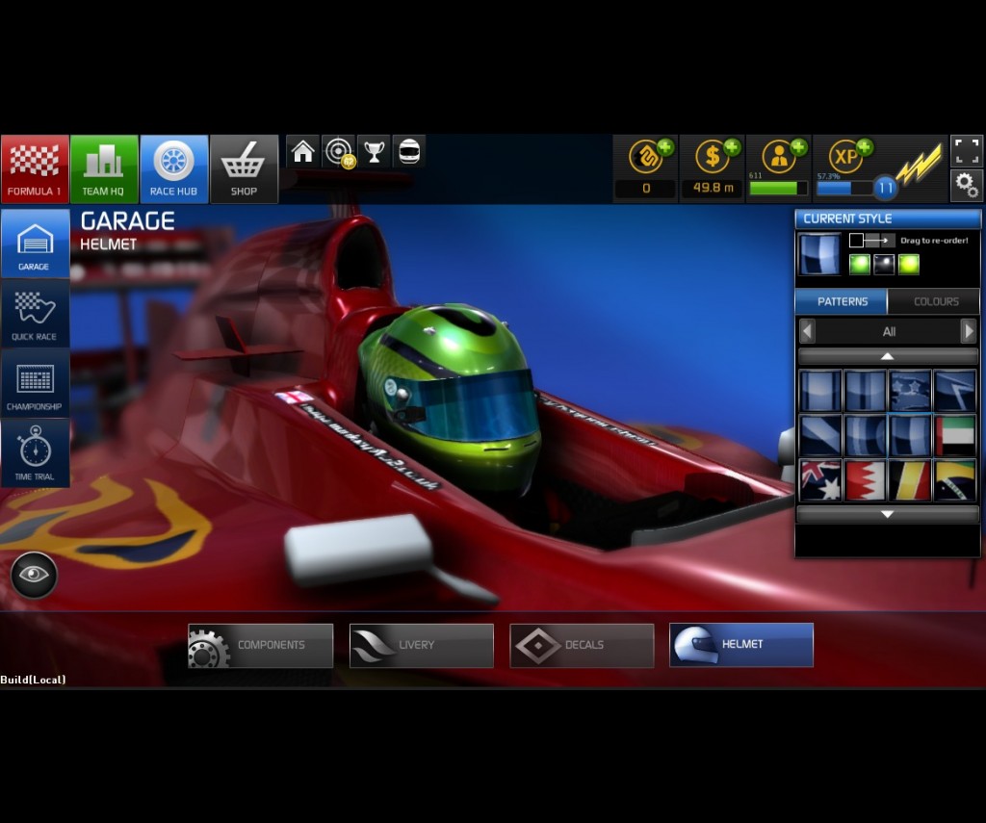Open Quick Race from sidebar
The image size is (986, 823).
[x=35, y=314]
